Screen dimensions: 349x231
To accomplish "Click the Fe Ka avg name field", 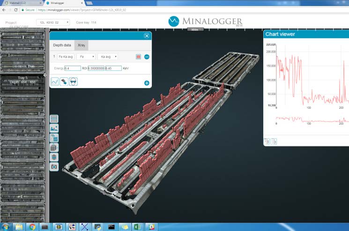I will [x=66, y=57].
